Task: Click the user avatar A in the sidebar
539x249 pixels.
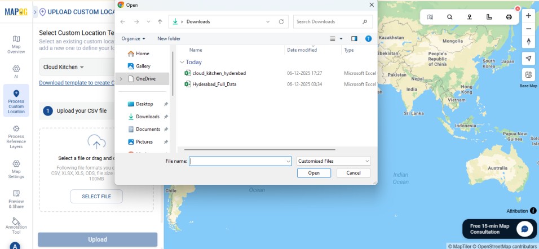Action: pos(15,245)
